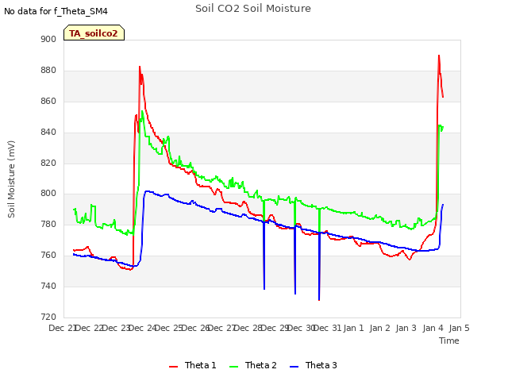
Task: Click the 800 y-axis tick label
Action: tap(48, 193)
